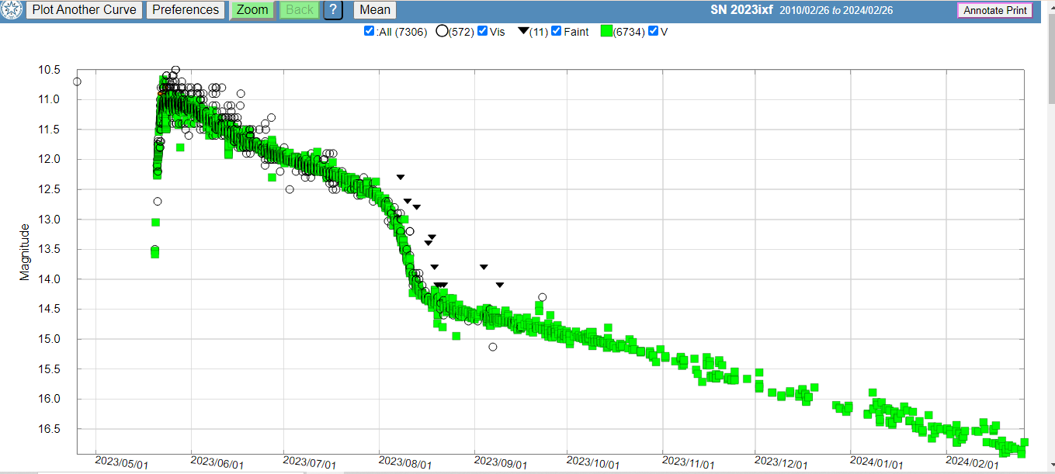Click the 2023/05/01 axis date label

[123, 463]
